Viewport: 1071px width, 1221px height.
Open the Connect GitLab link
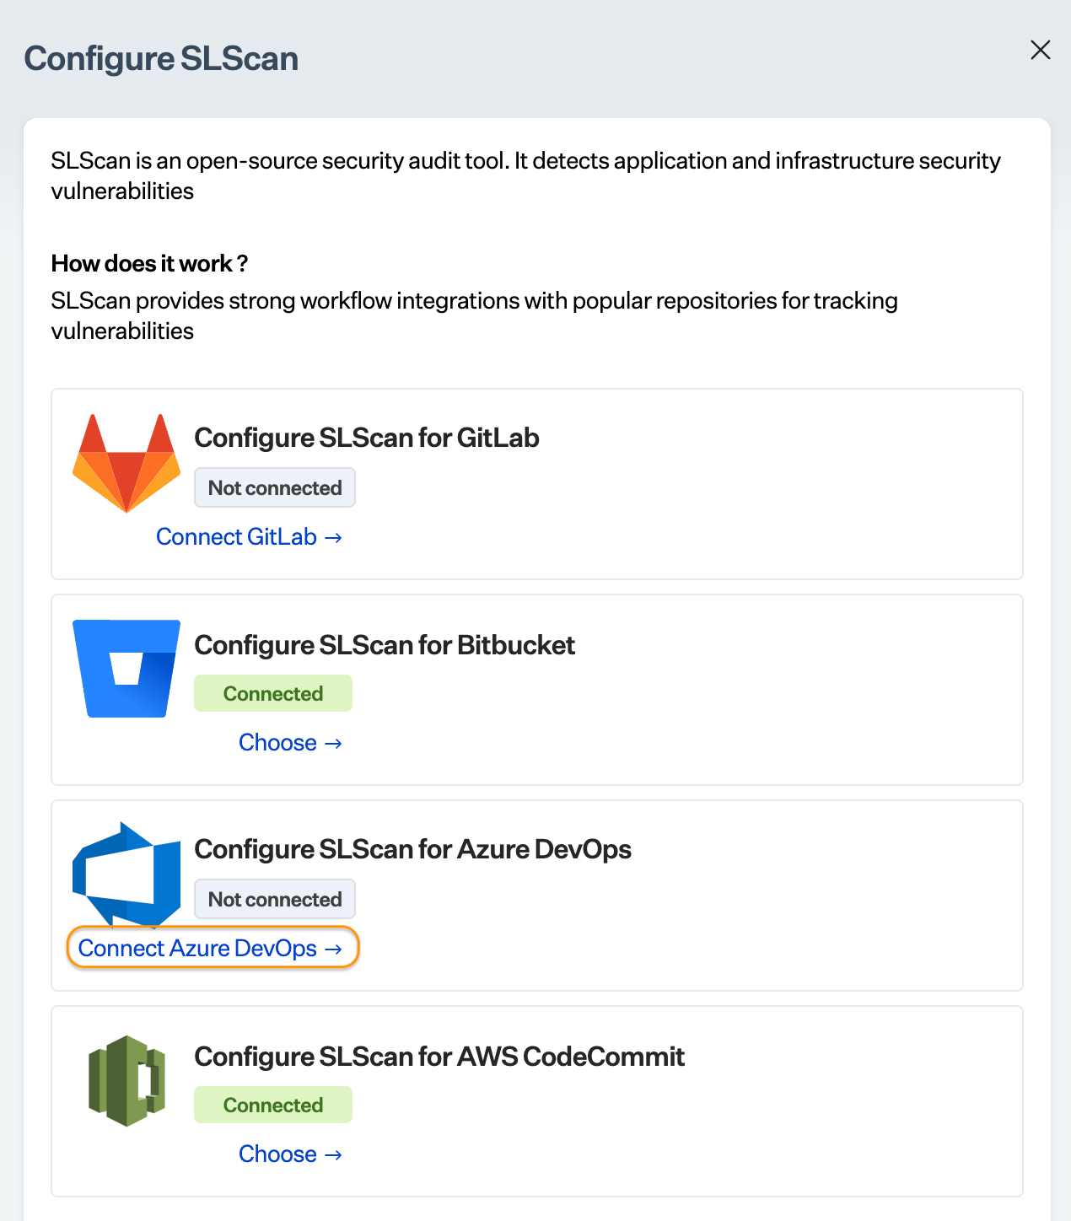click(249, 537)
